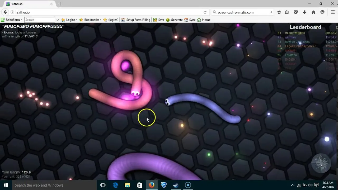This screenshot has width=338, height=190.
Task: Open the Firefox hamburger menu
Action: click(333, 12)
